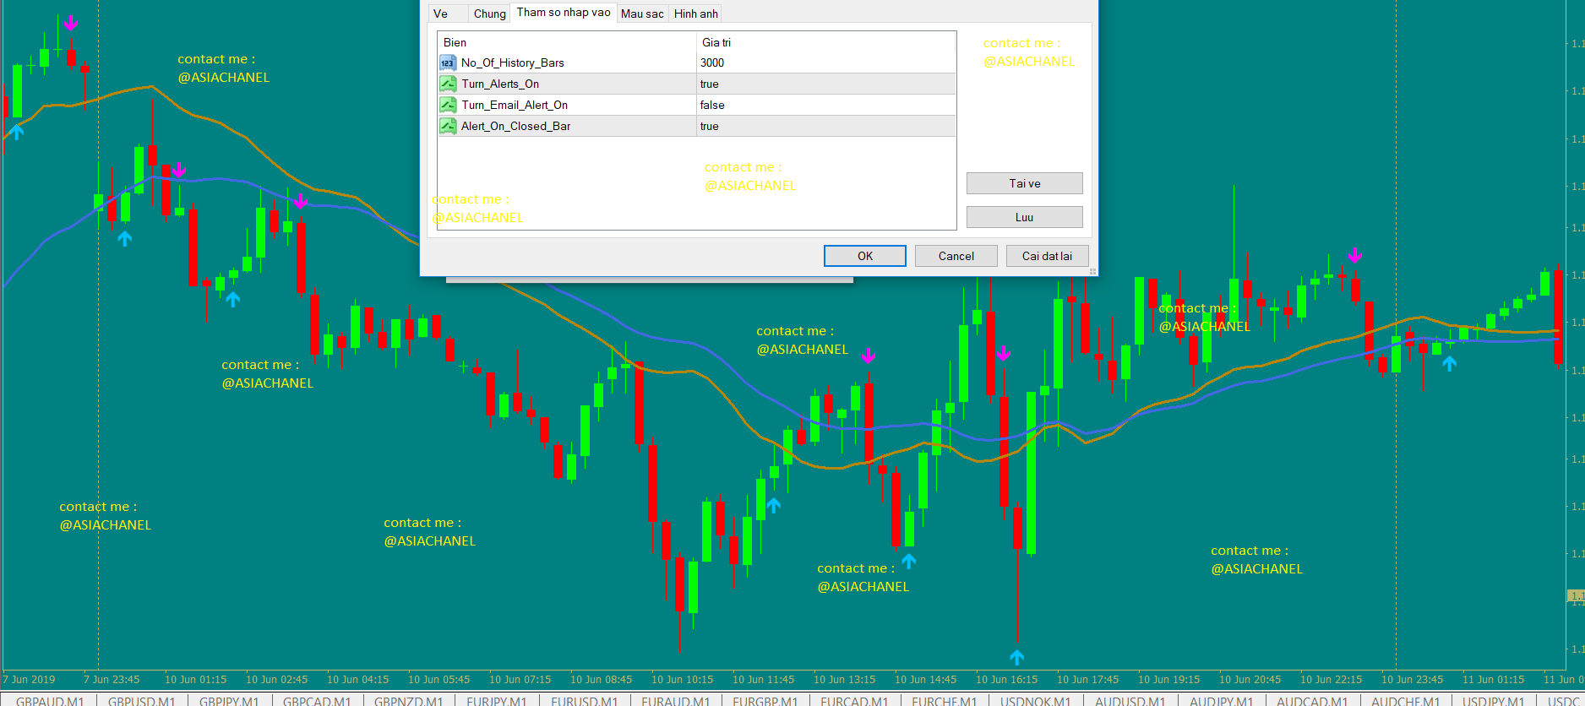Viewport: 1585px width, 706px height.
Task: Switch to AUDUSD,M1 chart tab
Action: point(1130,701)
